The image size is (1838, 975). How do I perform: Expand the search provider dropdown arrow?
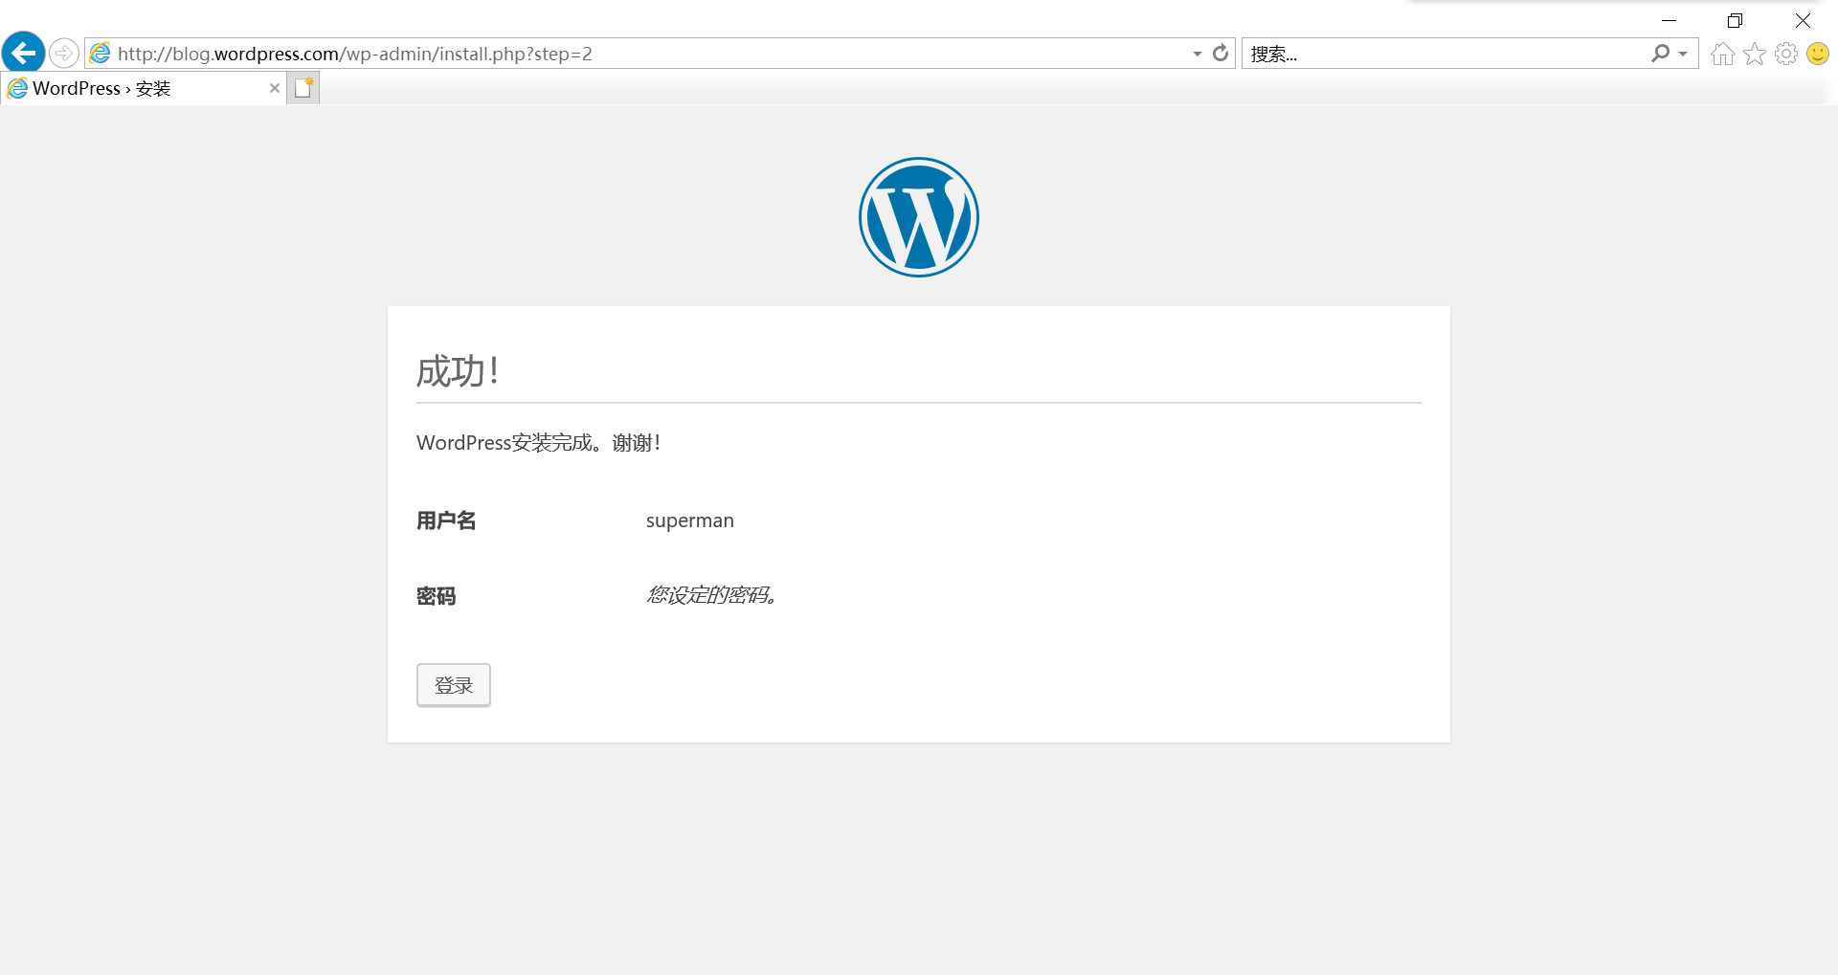pyautogui.click(x=1683, y=54)
